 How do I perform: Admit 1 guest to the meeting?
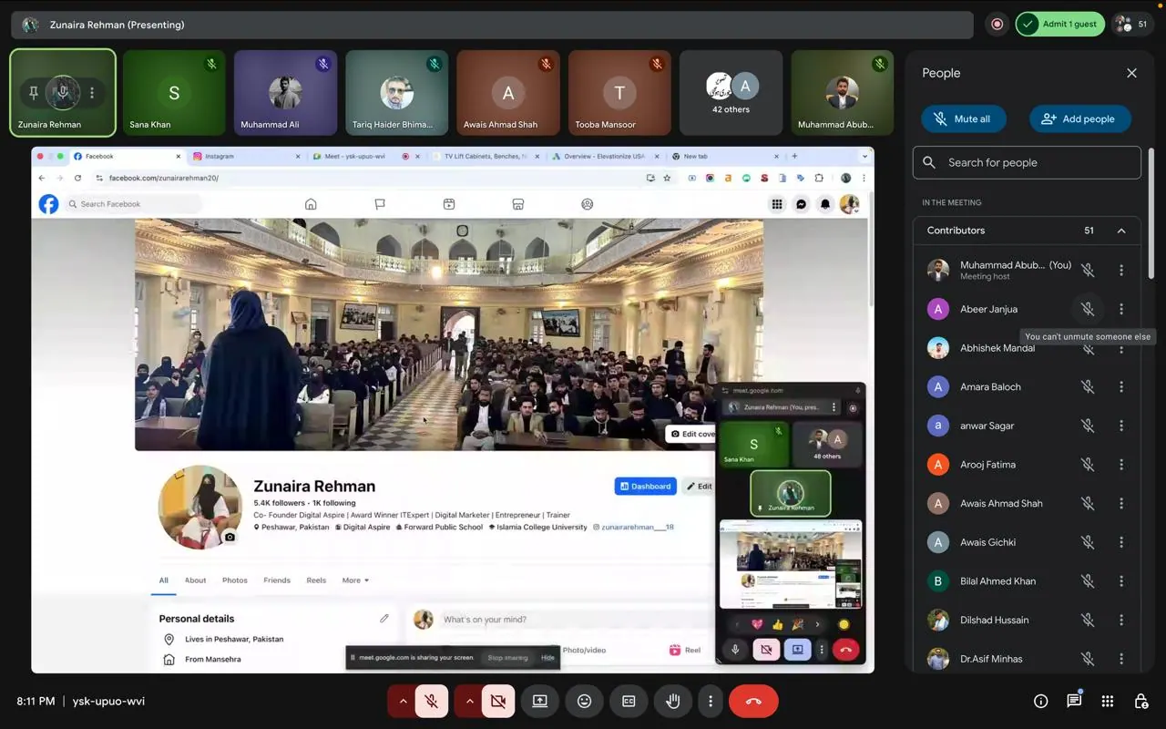tap(1060, 25)
